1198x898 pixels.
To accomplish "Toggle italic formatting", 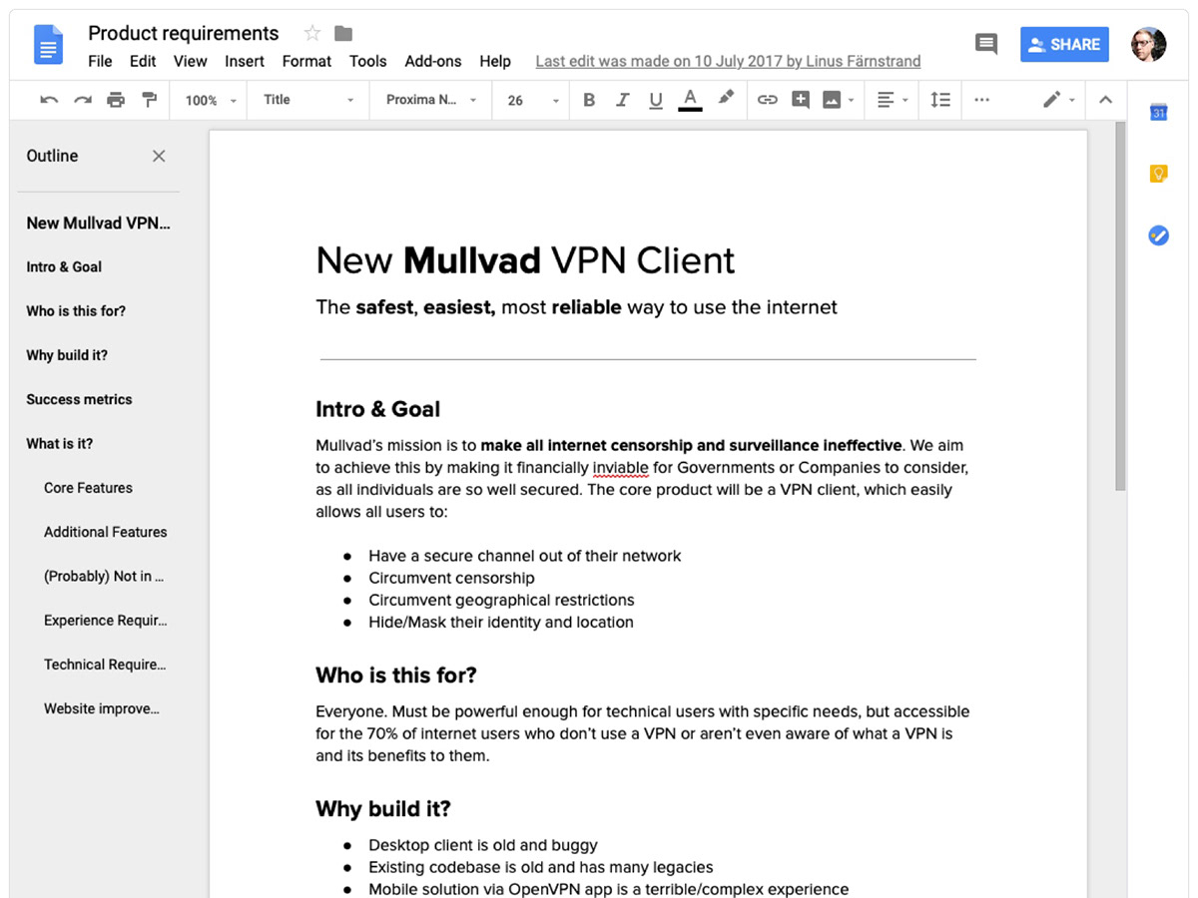I will pos(623,100).
